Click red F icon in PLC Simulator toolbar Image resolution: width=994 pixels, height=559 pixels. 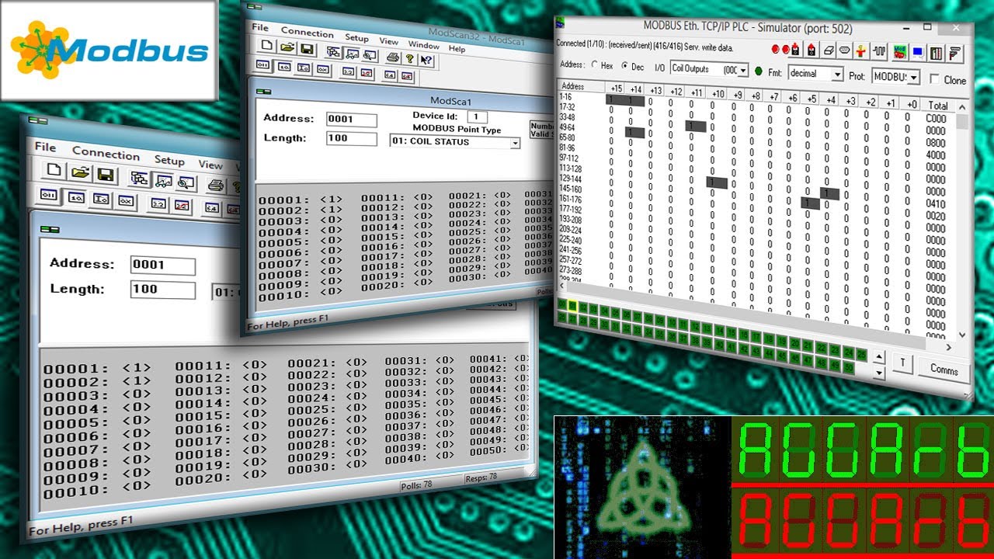[955, 54]
